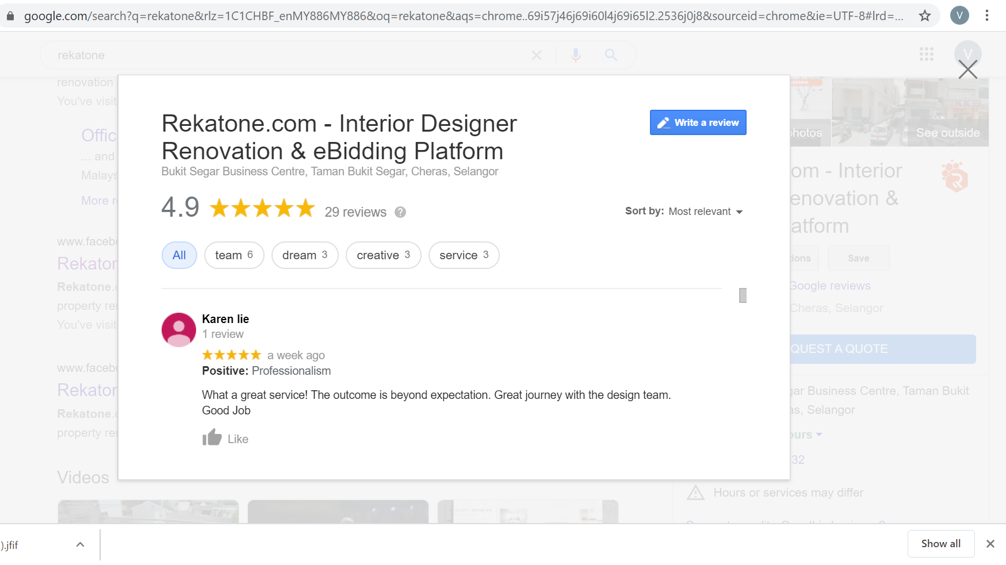Viewport: 1006px width, 565px height.
Task: Like Karen lie's review with thumbs-up icon
Action: 212,438
